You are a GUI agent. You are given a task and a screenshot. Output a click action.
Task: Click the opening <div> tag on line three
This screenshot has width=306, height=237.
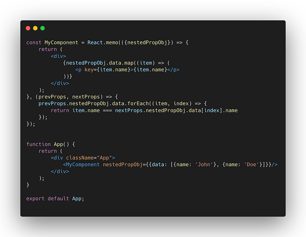(x=58, y=56)
